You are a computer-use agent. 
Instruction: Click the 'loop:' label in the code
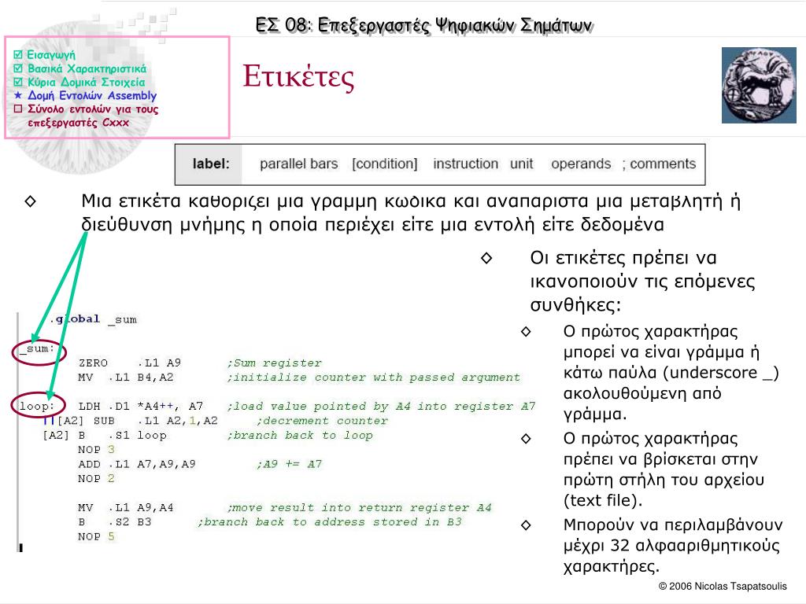[x=36, y=407]
